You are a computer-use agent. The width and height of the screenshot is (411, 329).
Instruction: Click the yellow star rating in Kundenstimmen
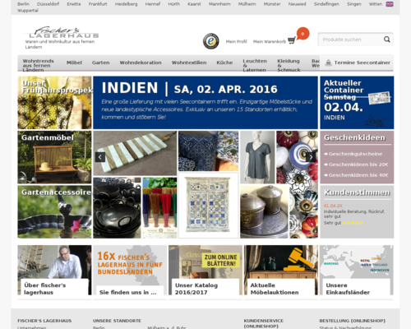353,223
